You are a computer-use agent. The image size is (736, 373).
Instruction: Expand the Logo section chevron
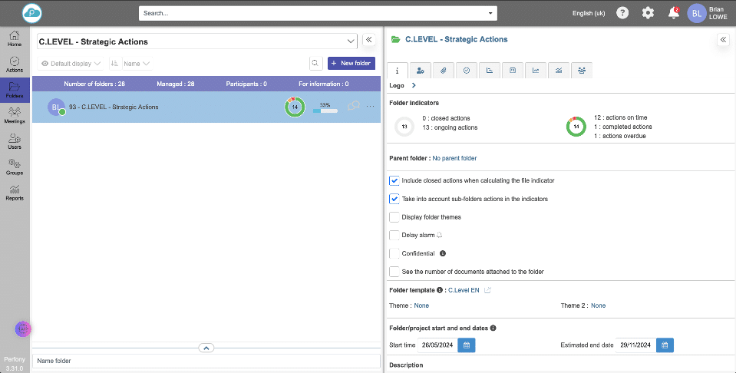(x=413, y=86)
